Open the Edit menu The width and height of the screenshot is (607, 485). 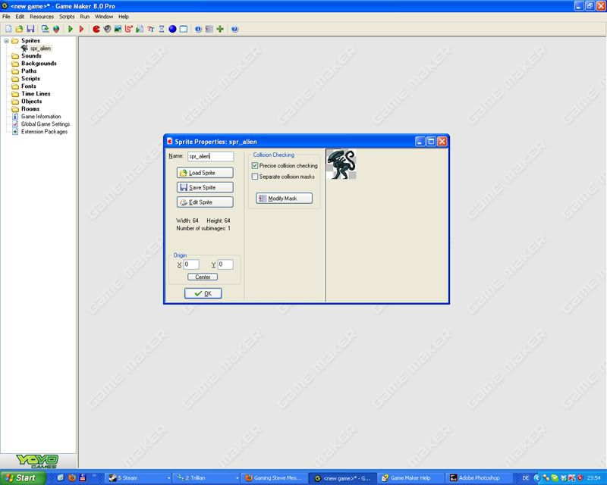point(20,17)
